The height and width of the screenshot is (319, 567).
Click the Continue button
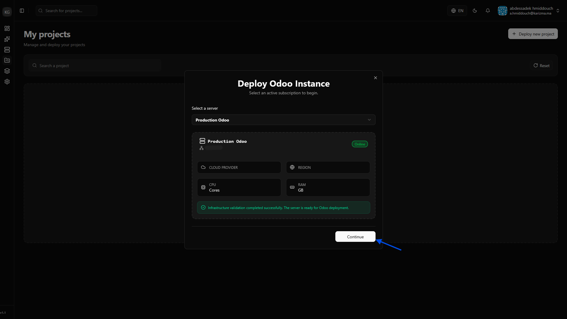pos(355,237)
